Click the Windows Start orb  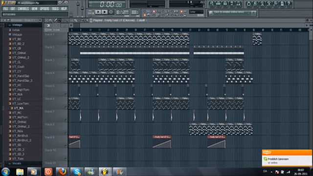tap(6, 172)
